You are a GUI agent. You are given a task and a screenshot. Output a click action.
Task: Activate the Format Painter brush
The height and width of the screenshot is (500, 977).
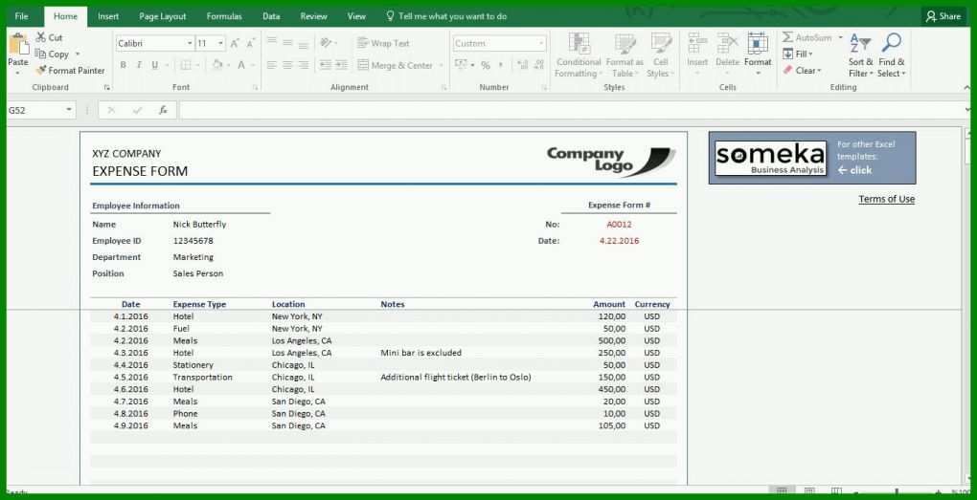(70, 71)
